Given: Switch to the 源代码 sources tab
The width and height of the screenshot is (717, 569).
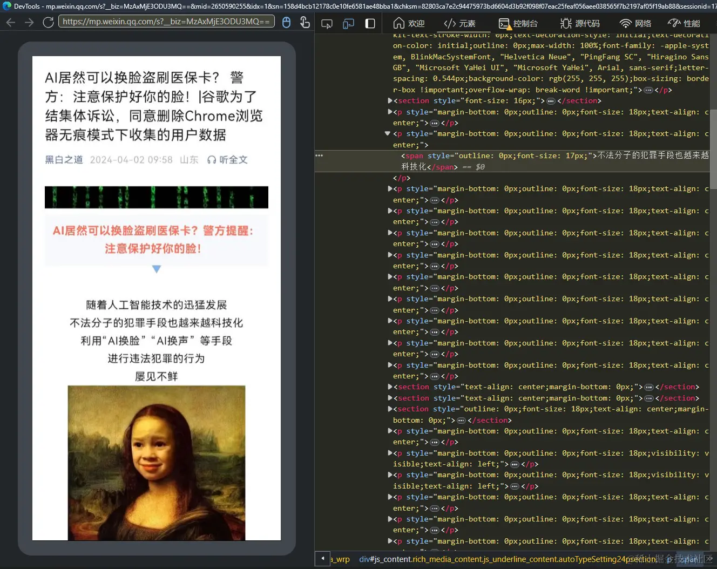Looking at the screenshot, I should (x=580, y=24).
